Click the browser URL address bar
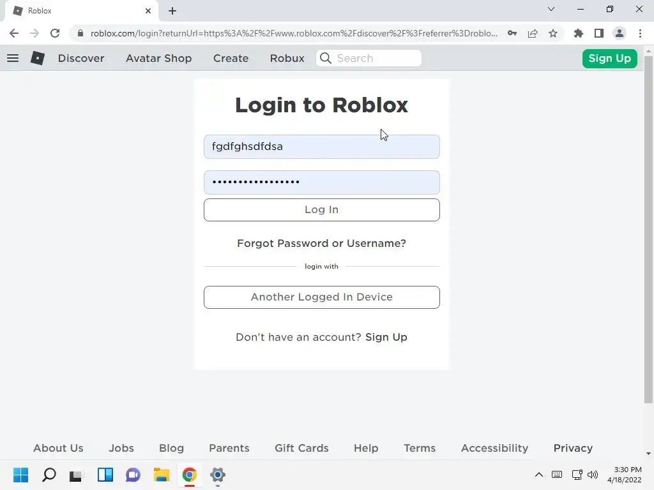Viewport: 654px width, 490px height. pos(294,33)
